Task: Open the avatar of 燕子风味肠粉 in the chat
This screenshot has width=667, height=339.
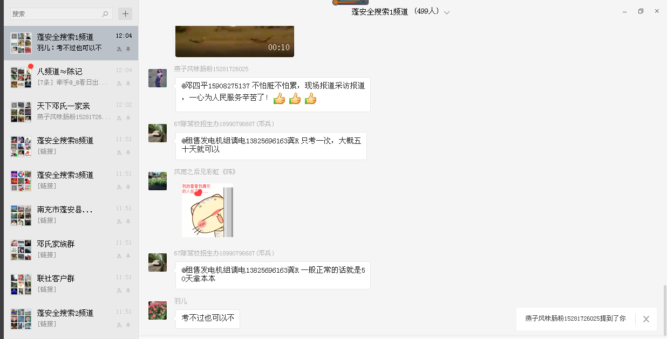Action: click(x=158, y=78)
